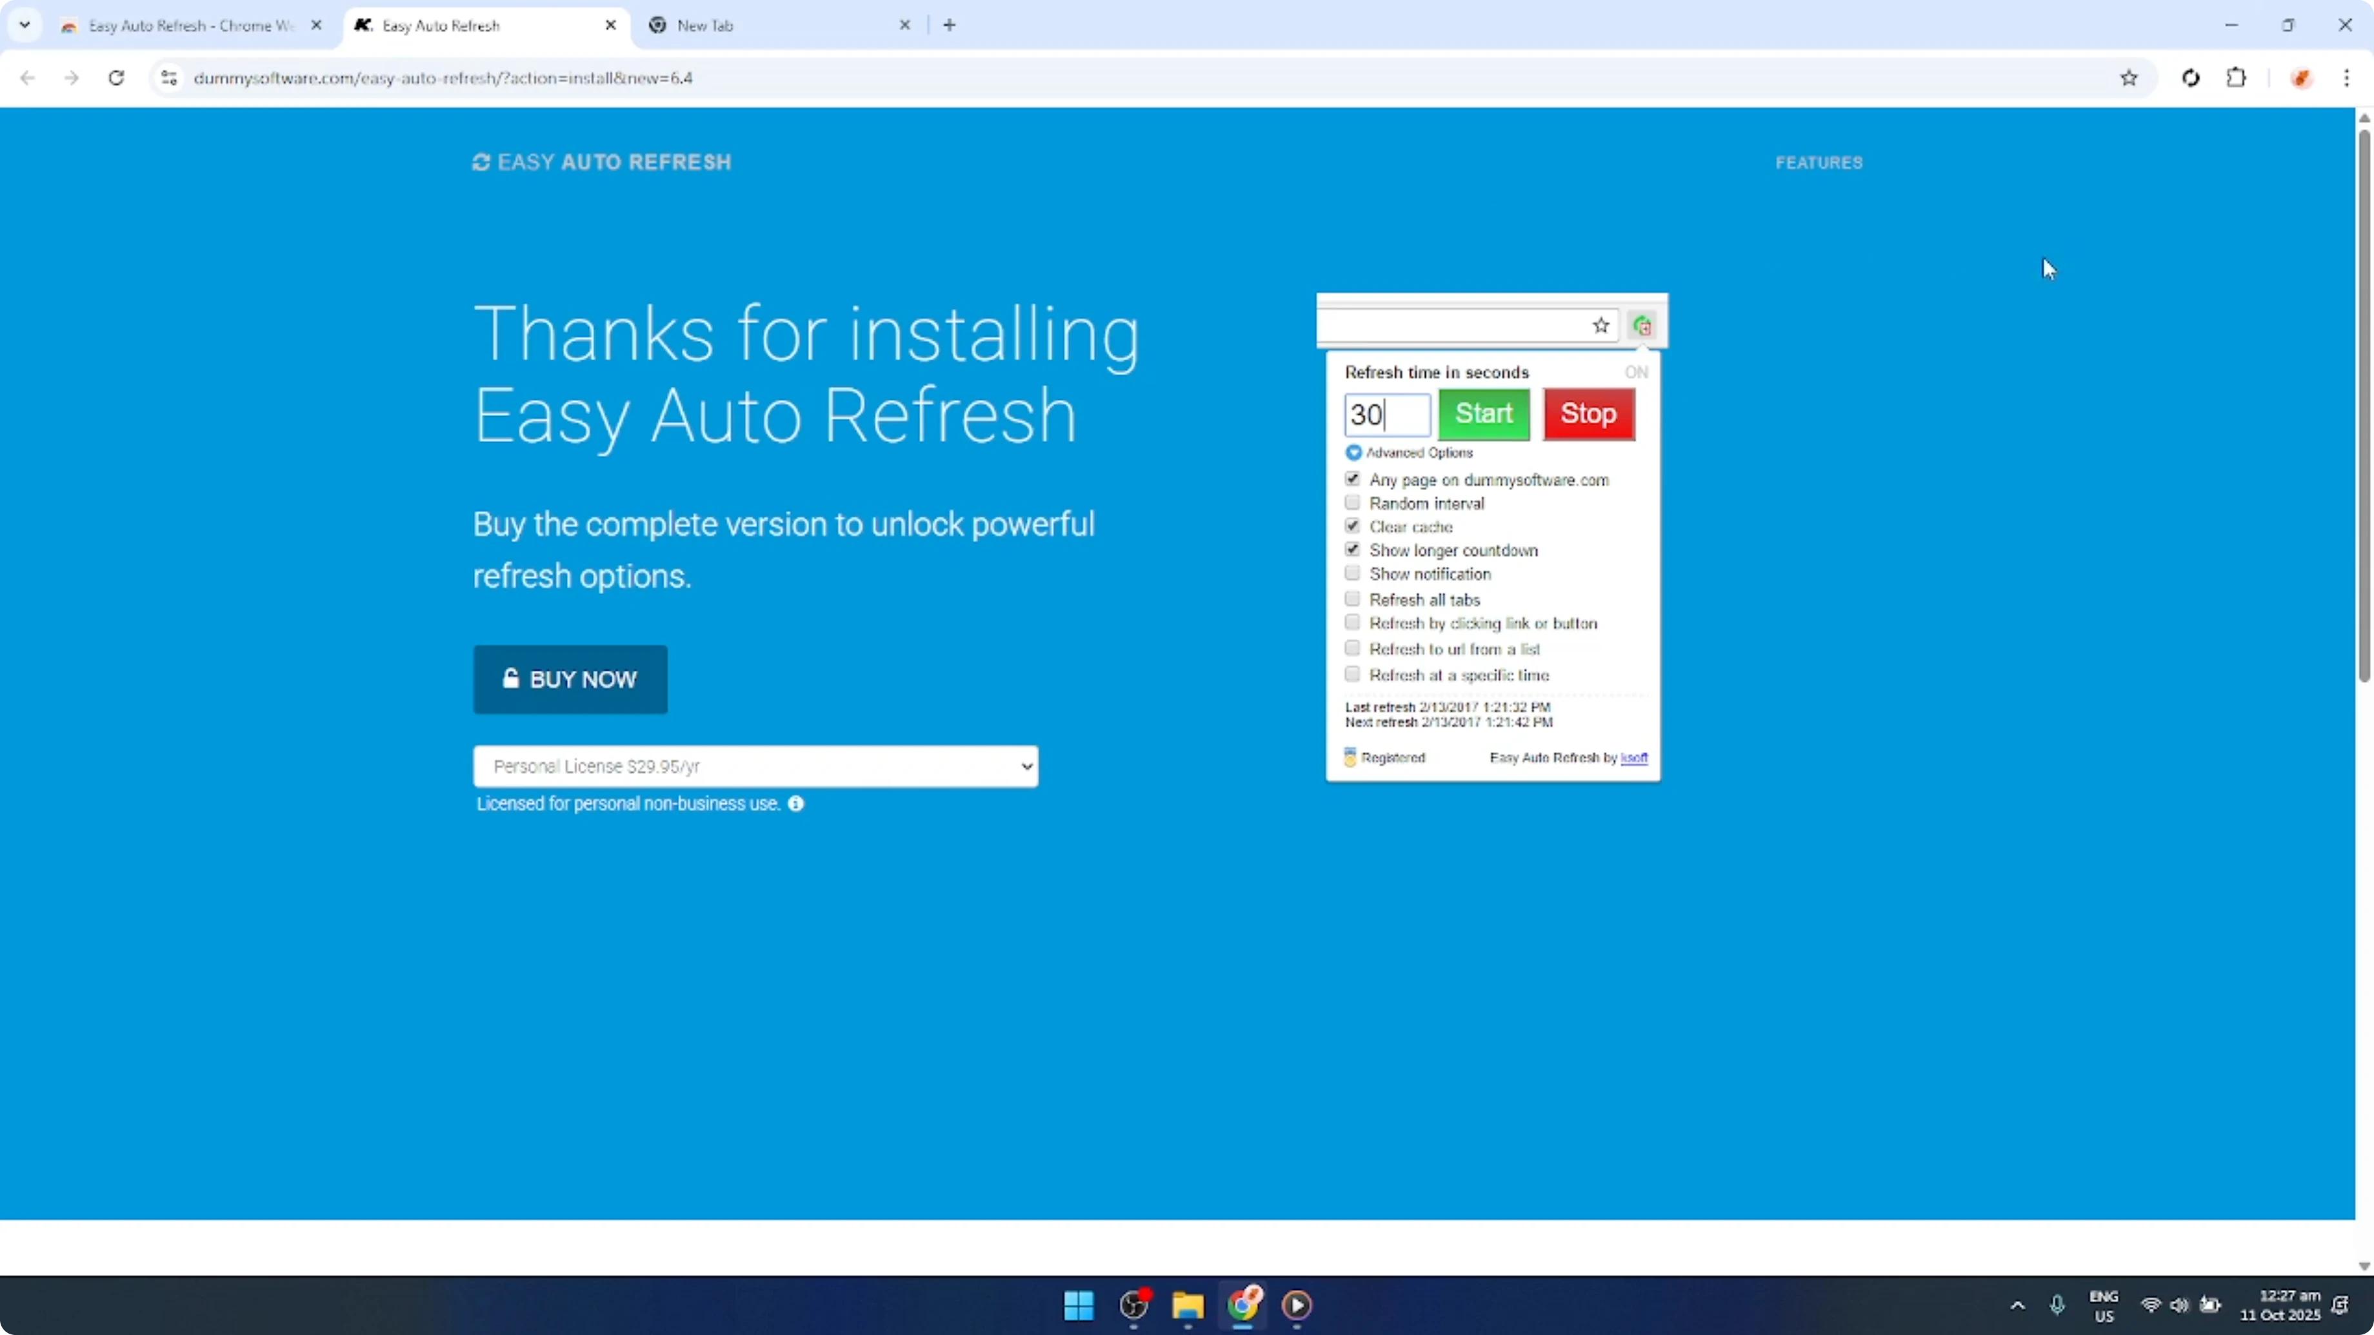The image size is (2374, 1335).
Task: Click the info icon near the license text
Action: 797,804
